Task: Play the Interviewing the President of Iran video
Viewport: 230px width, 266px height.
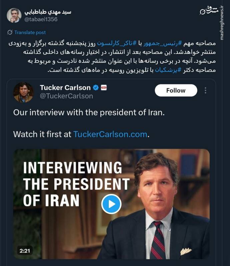Action: click(x=111, y=203)
